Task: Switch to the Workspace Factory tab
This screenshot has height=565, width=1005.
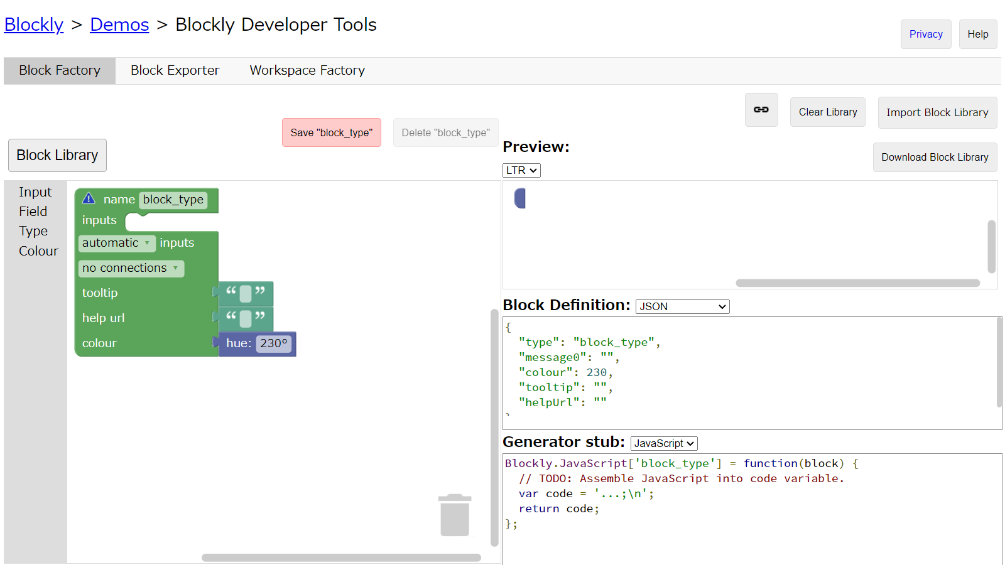Action: 307,70
